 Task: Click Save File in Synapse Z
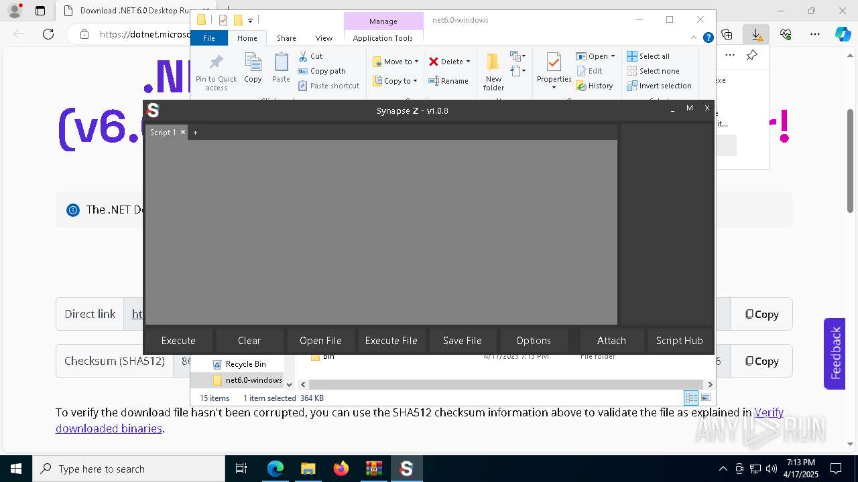point(463,341)
